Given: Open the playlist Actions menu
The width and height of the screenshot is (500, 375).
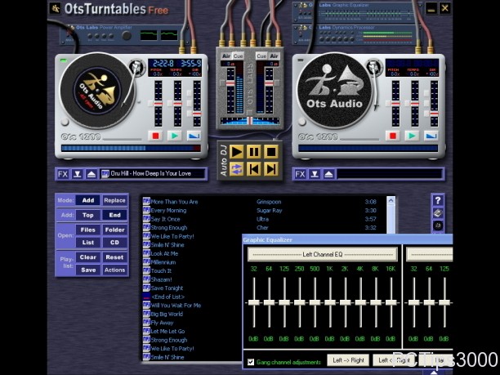Looking at the screenshot, I should pos(114,270).
